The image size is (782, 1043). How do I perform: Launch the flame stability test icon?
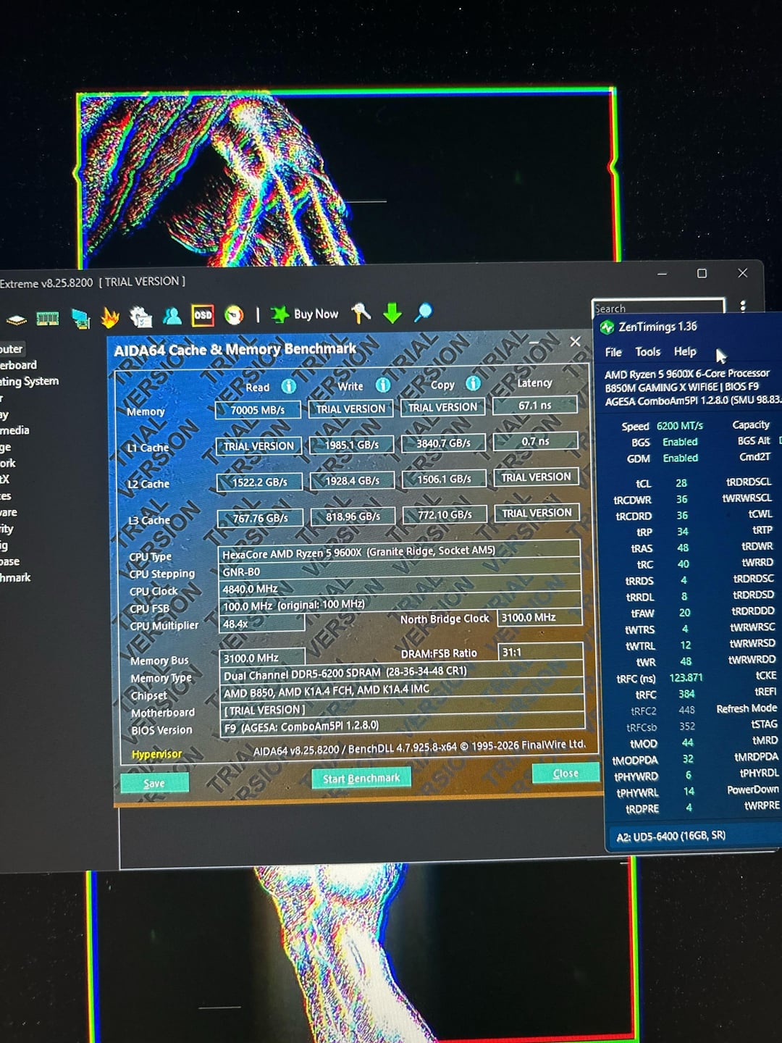point(110,317)
